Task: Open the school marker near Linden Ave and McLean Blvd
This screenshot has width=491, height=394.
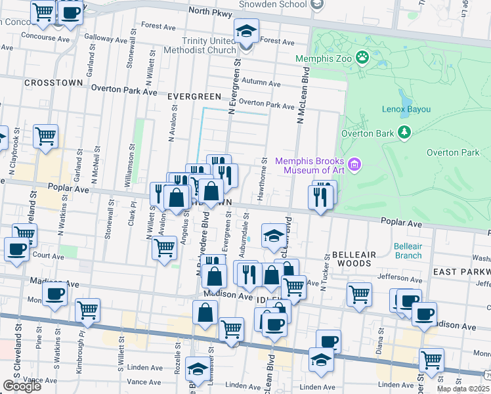Action: coord(321,360)
